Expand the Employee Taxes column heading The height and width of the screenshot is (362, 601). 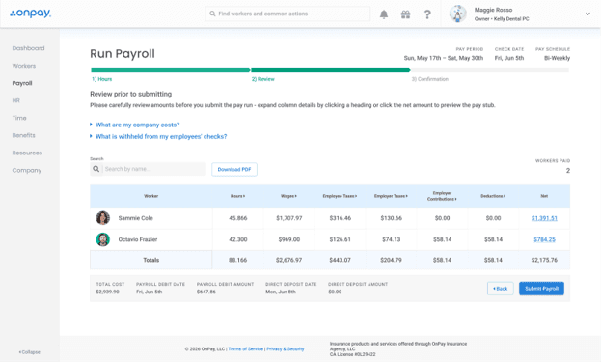click(340, 196)
